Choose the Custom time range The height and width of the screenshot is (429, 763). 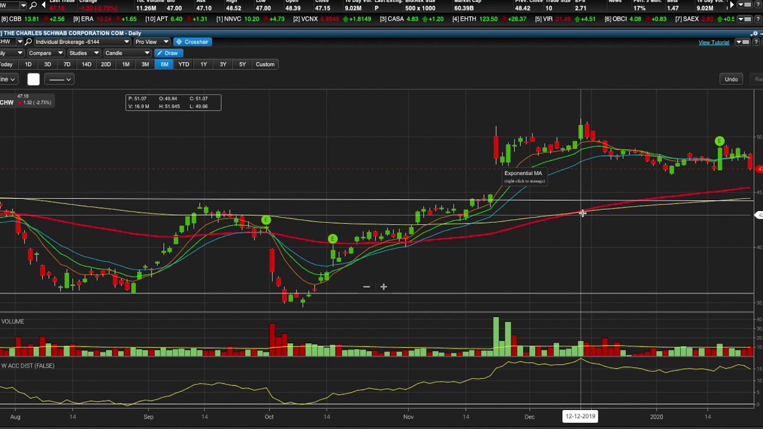point(265,64)
